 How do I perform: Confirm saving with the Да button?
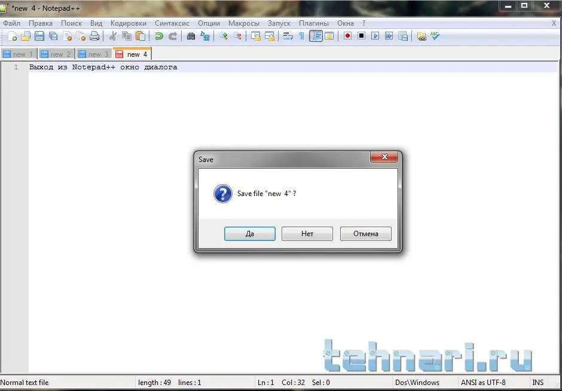click(250, 234)
